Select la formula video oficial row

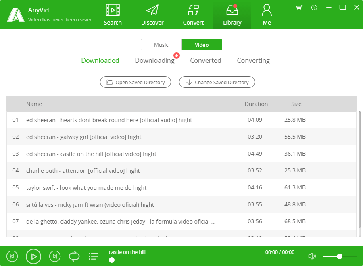coord(181,221)
